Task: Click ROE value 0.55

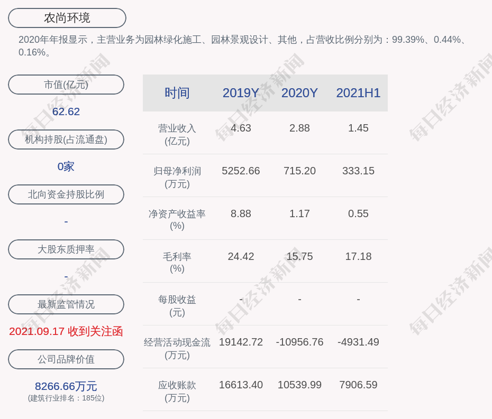Action: [x=358, y=214]
